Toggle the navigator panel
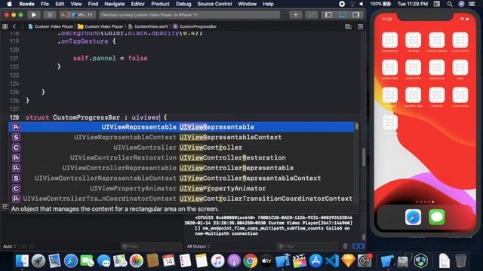The width and height of the screenshot is (483, 271). 329,15
